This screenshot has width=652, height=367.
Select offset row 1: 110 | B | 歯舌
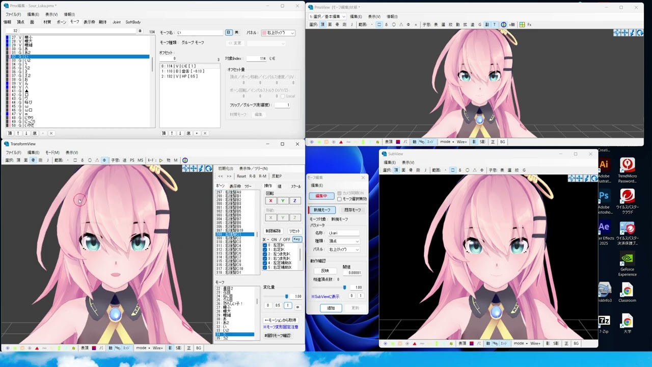[x=189, y=71]
